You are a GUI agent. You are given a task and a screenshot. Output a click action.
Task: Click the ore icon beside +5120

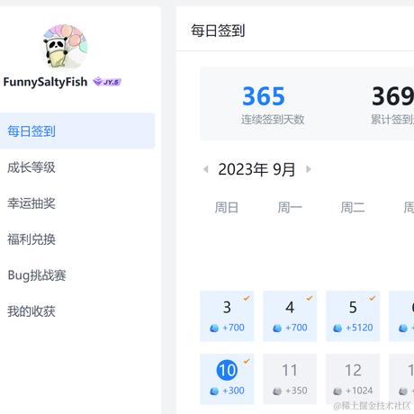pyautogui.click(x=337, y=328)
